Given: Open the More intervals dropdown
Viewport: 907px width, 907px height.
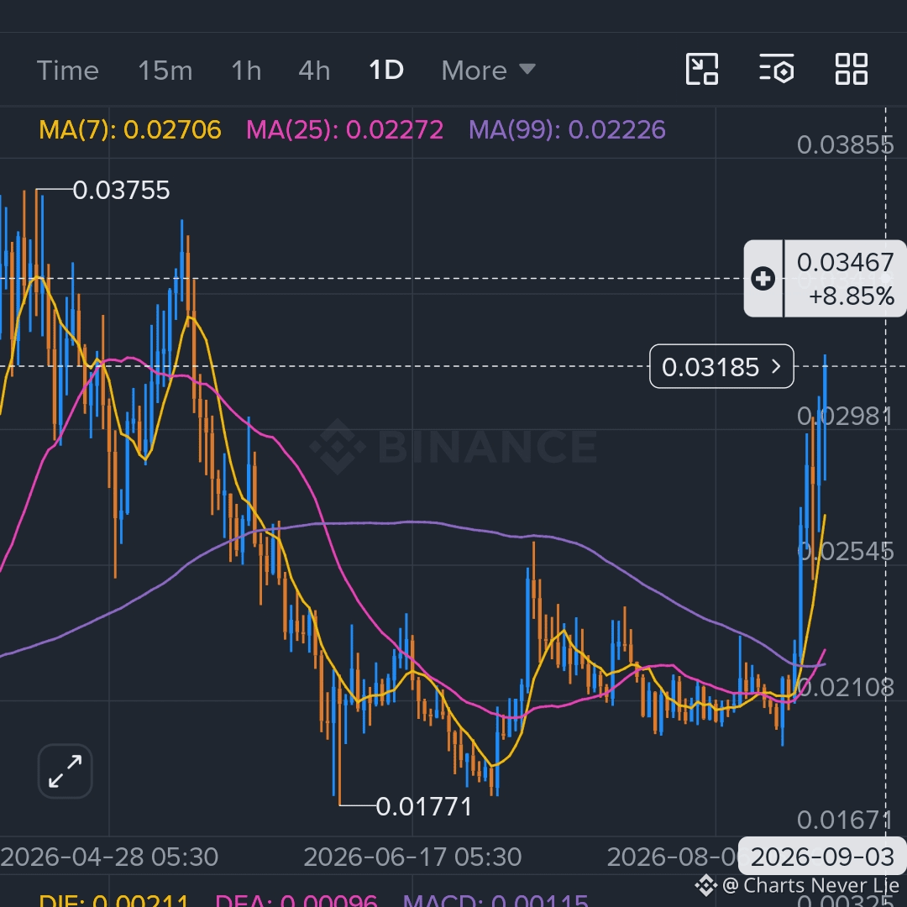Looking at the screenshot, I should (488, 71).
